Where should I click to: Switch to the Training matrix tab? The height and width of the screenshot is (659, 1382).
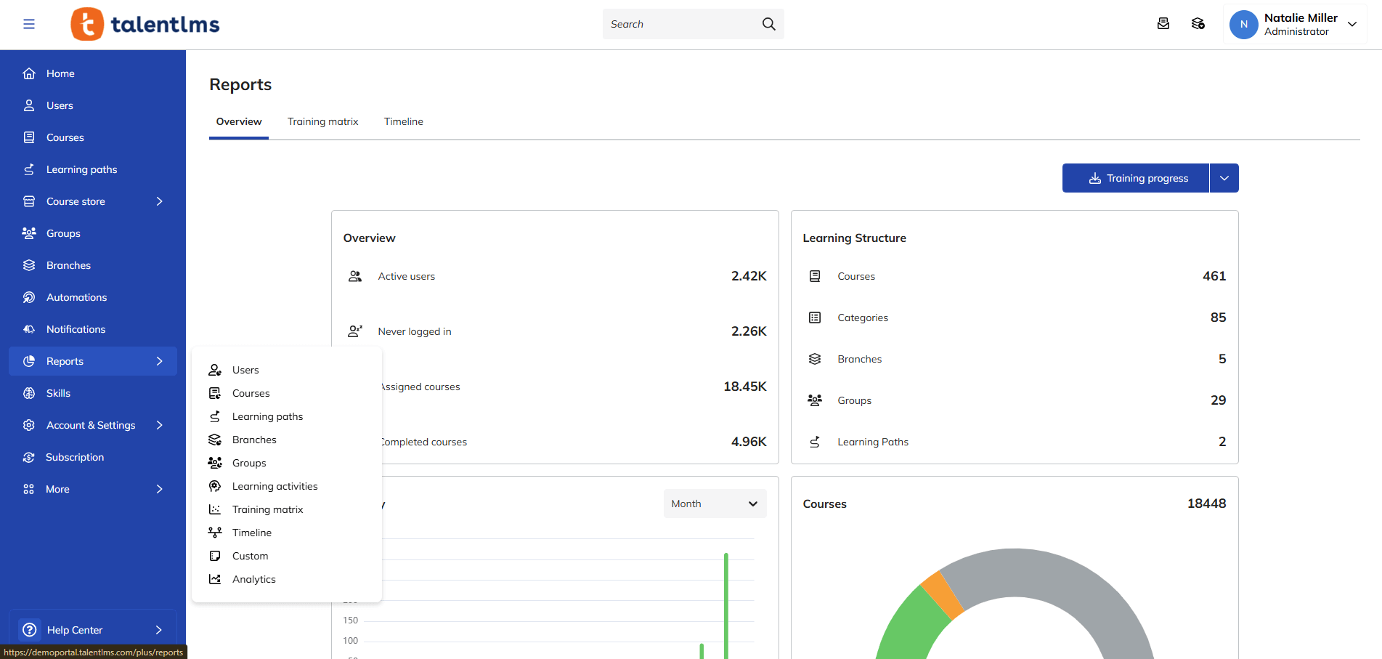click(x=322, y=121)
